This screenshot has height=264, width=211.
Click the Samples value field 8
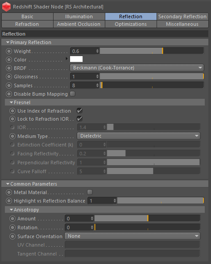point(83,85)
